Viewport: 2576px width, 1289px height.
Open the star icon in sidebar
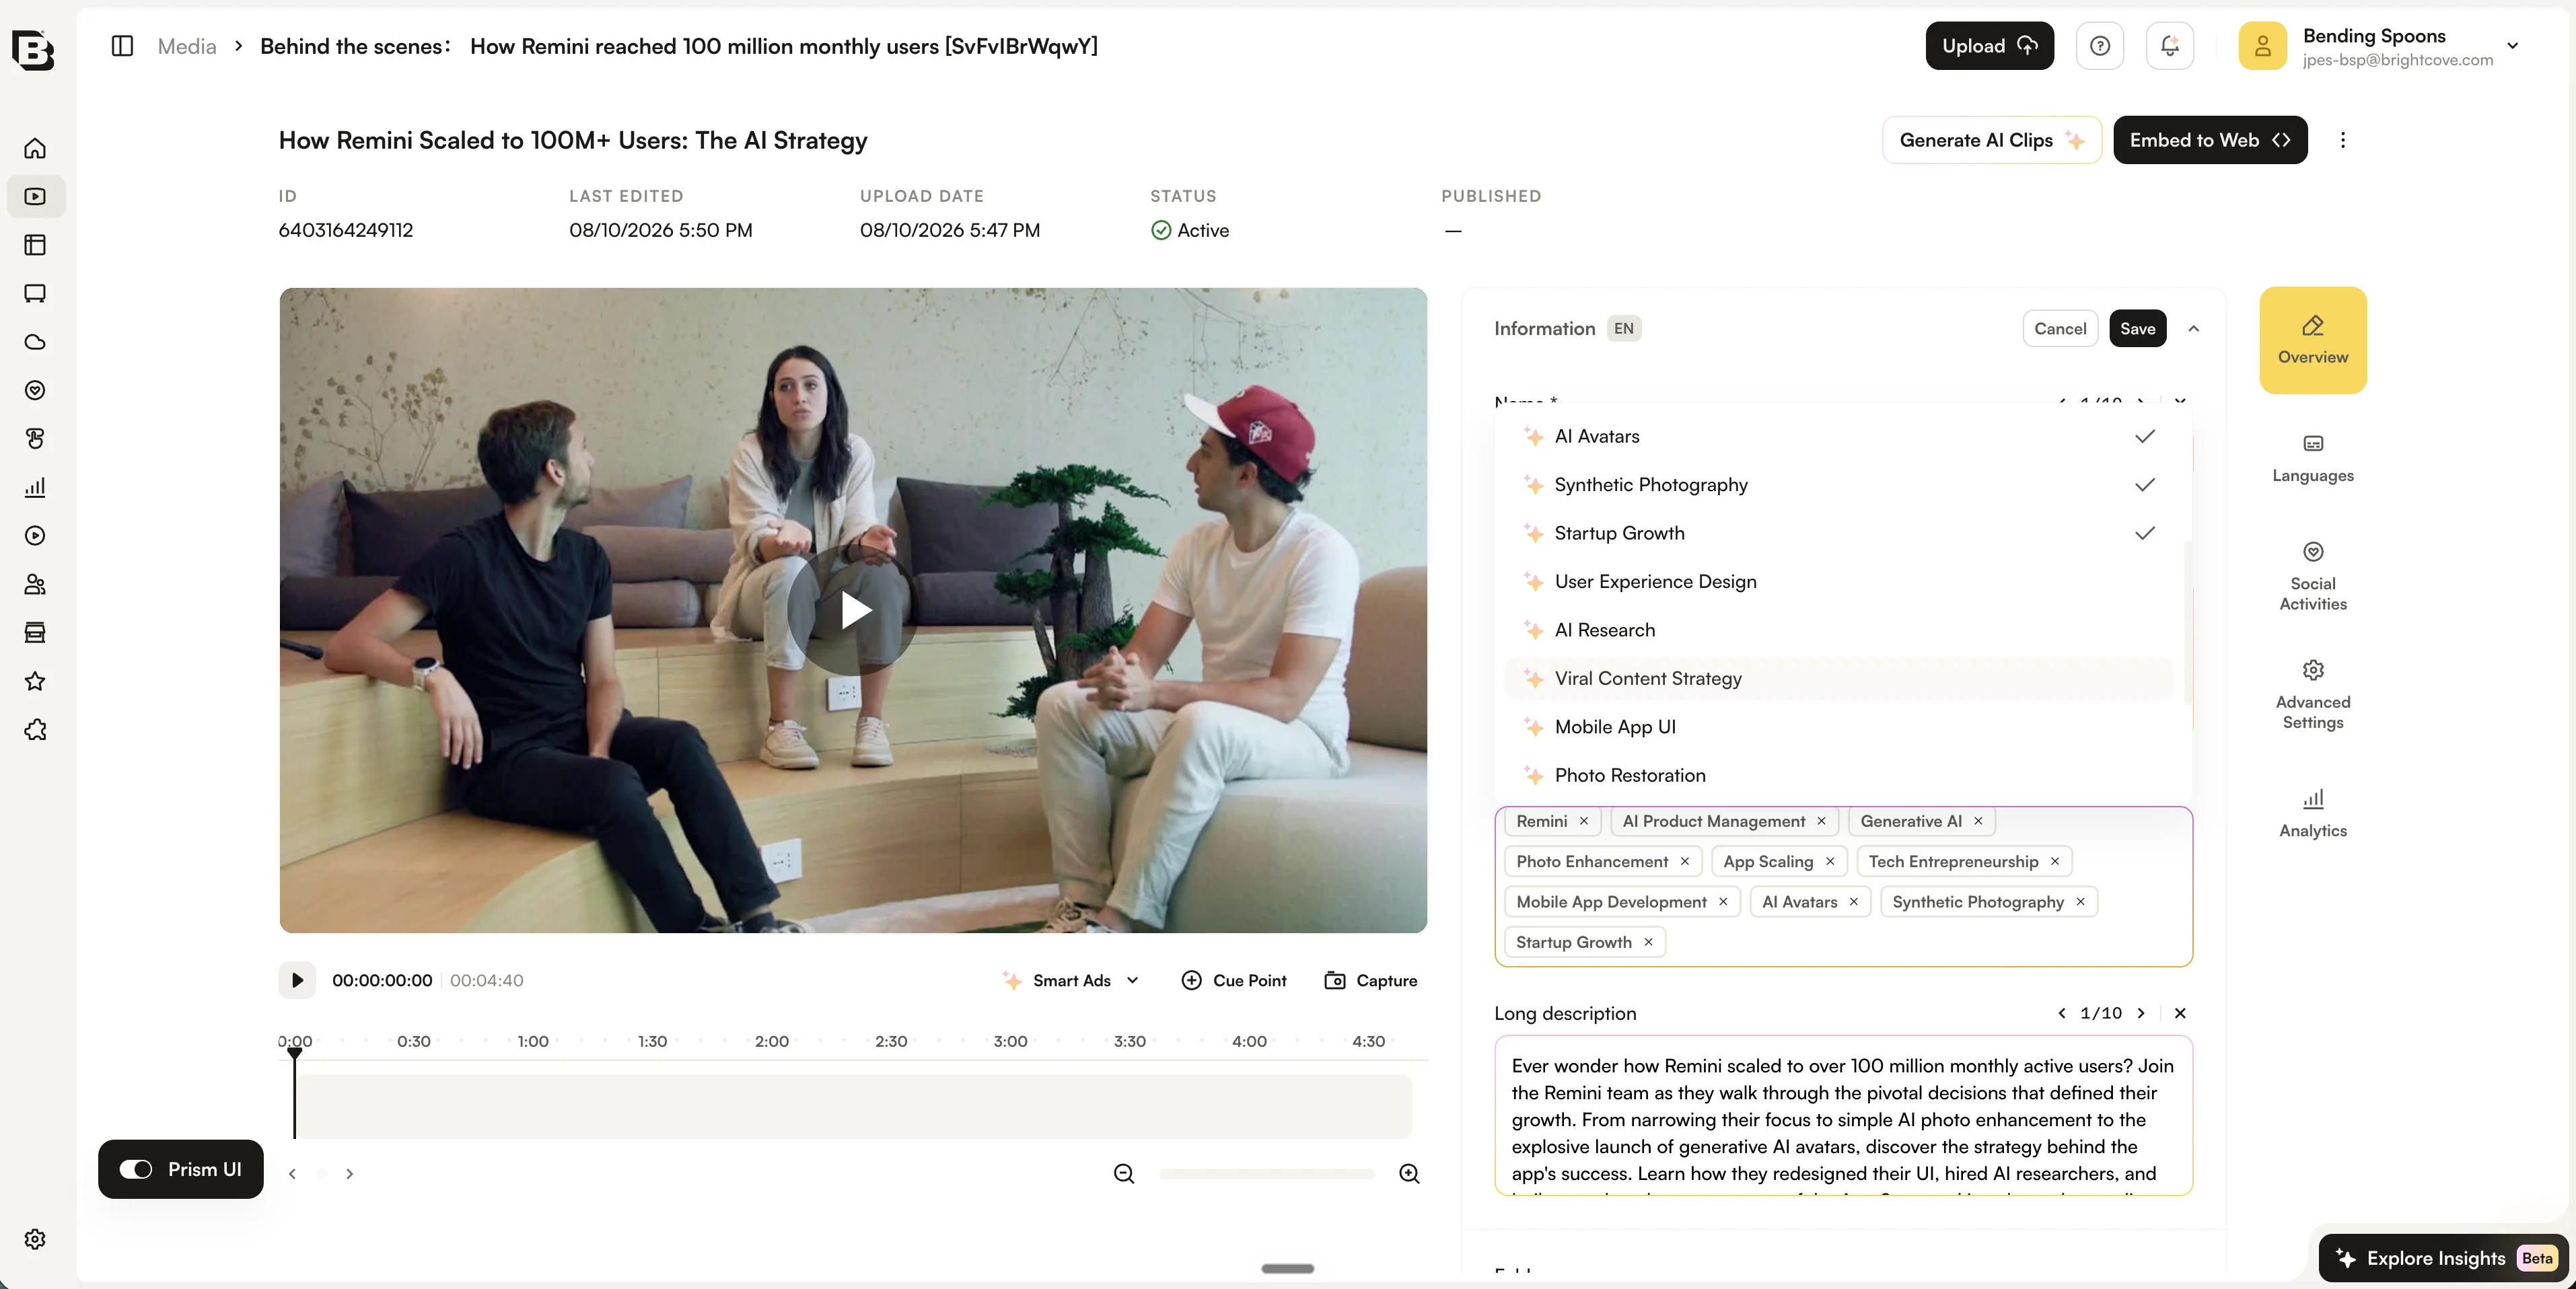tap(35, 681)
